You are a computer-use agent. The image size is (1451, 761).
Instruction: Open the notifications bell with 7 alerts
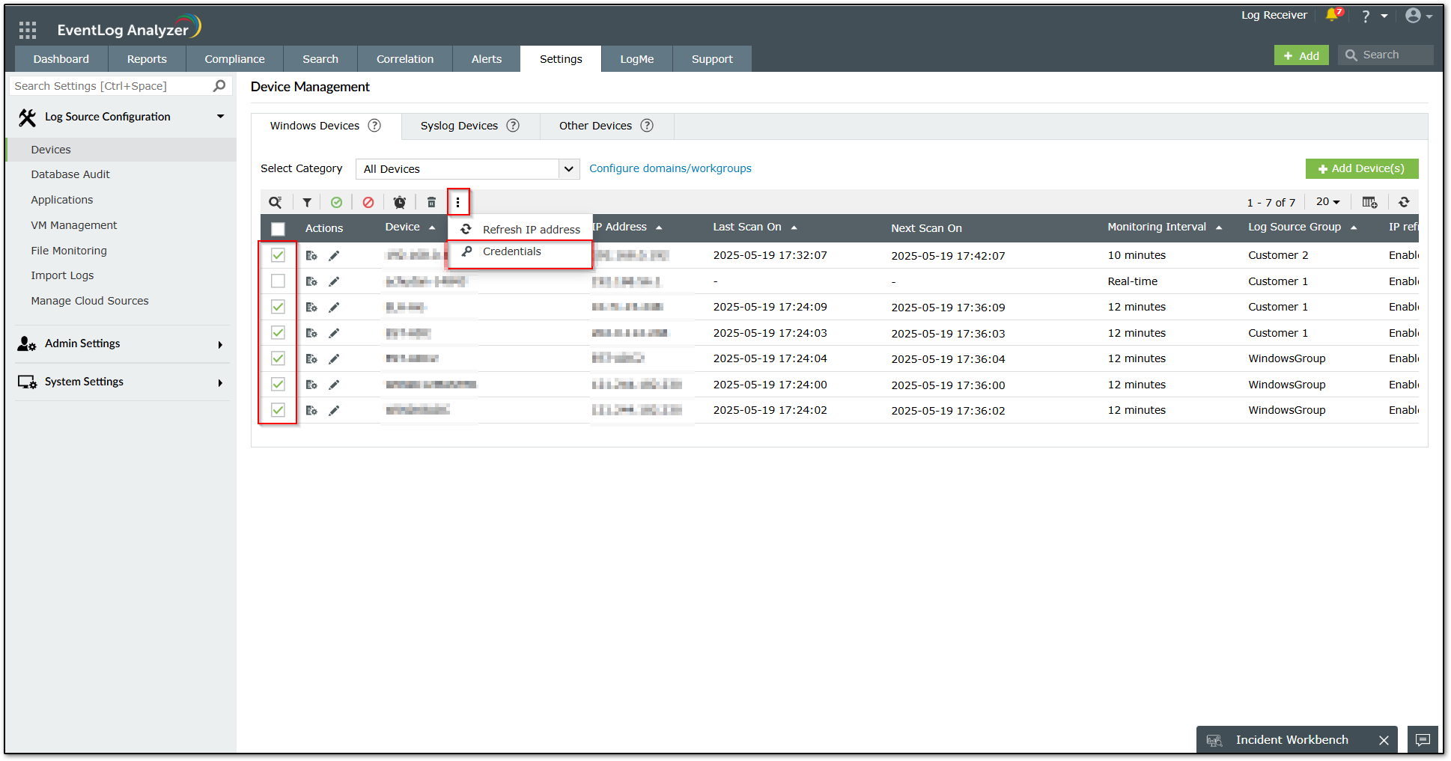(x=1333, y=16)
